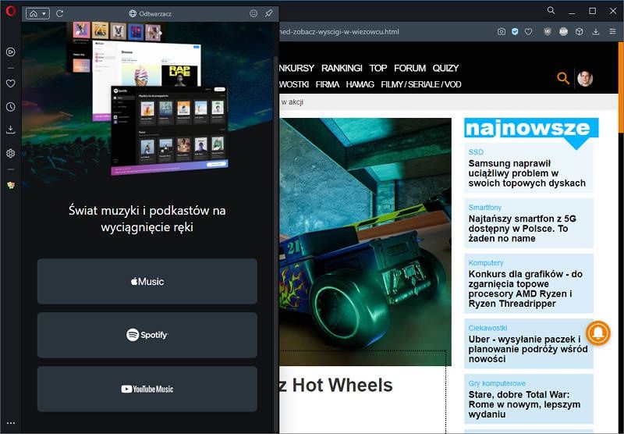Screen dimensions: 624x434
Task: Open history clock icon in sidebar
Action: click(x=11, y=107)
